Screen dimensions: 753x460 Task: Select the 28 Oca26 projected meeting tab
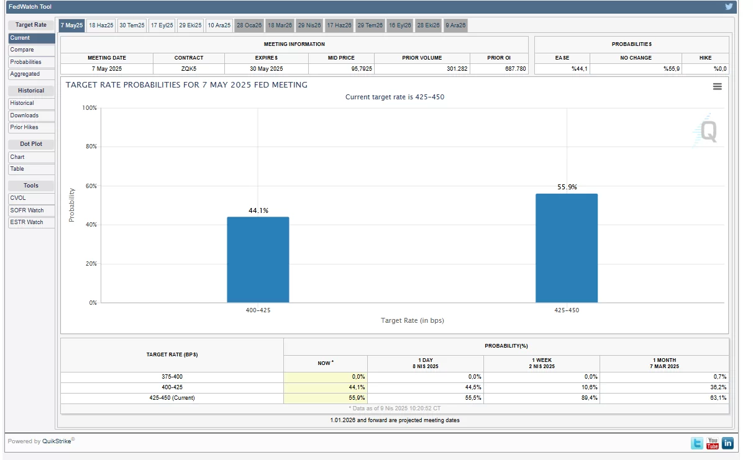(x=249, y=25)
